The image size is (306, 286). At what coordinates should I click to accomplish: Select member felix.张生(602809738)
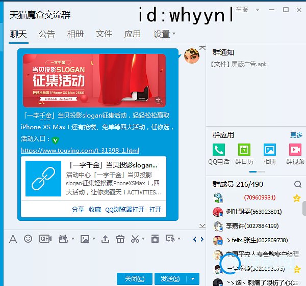point(257,240)
